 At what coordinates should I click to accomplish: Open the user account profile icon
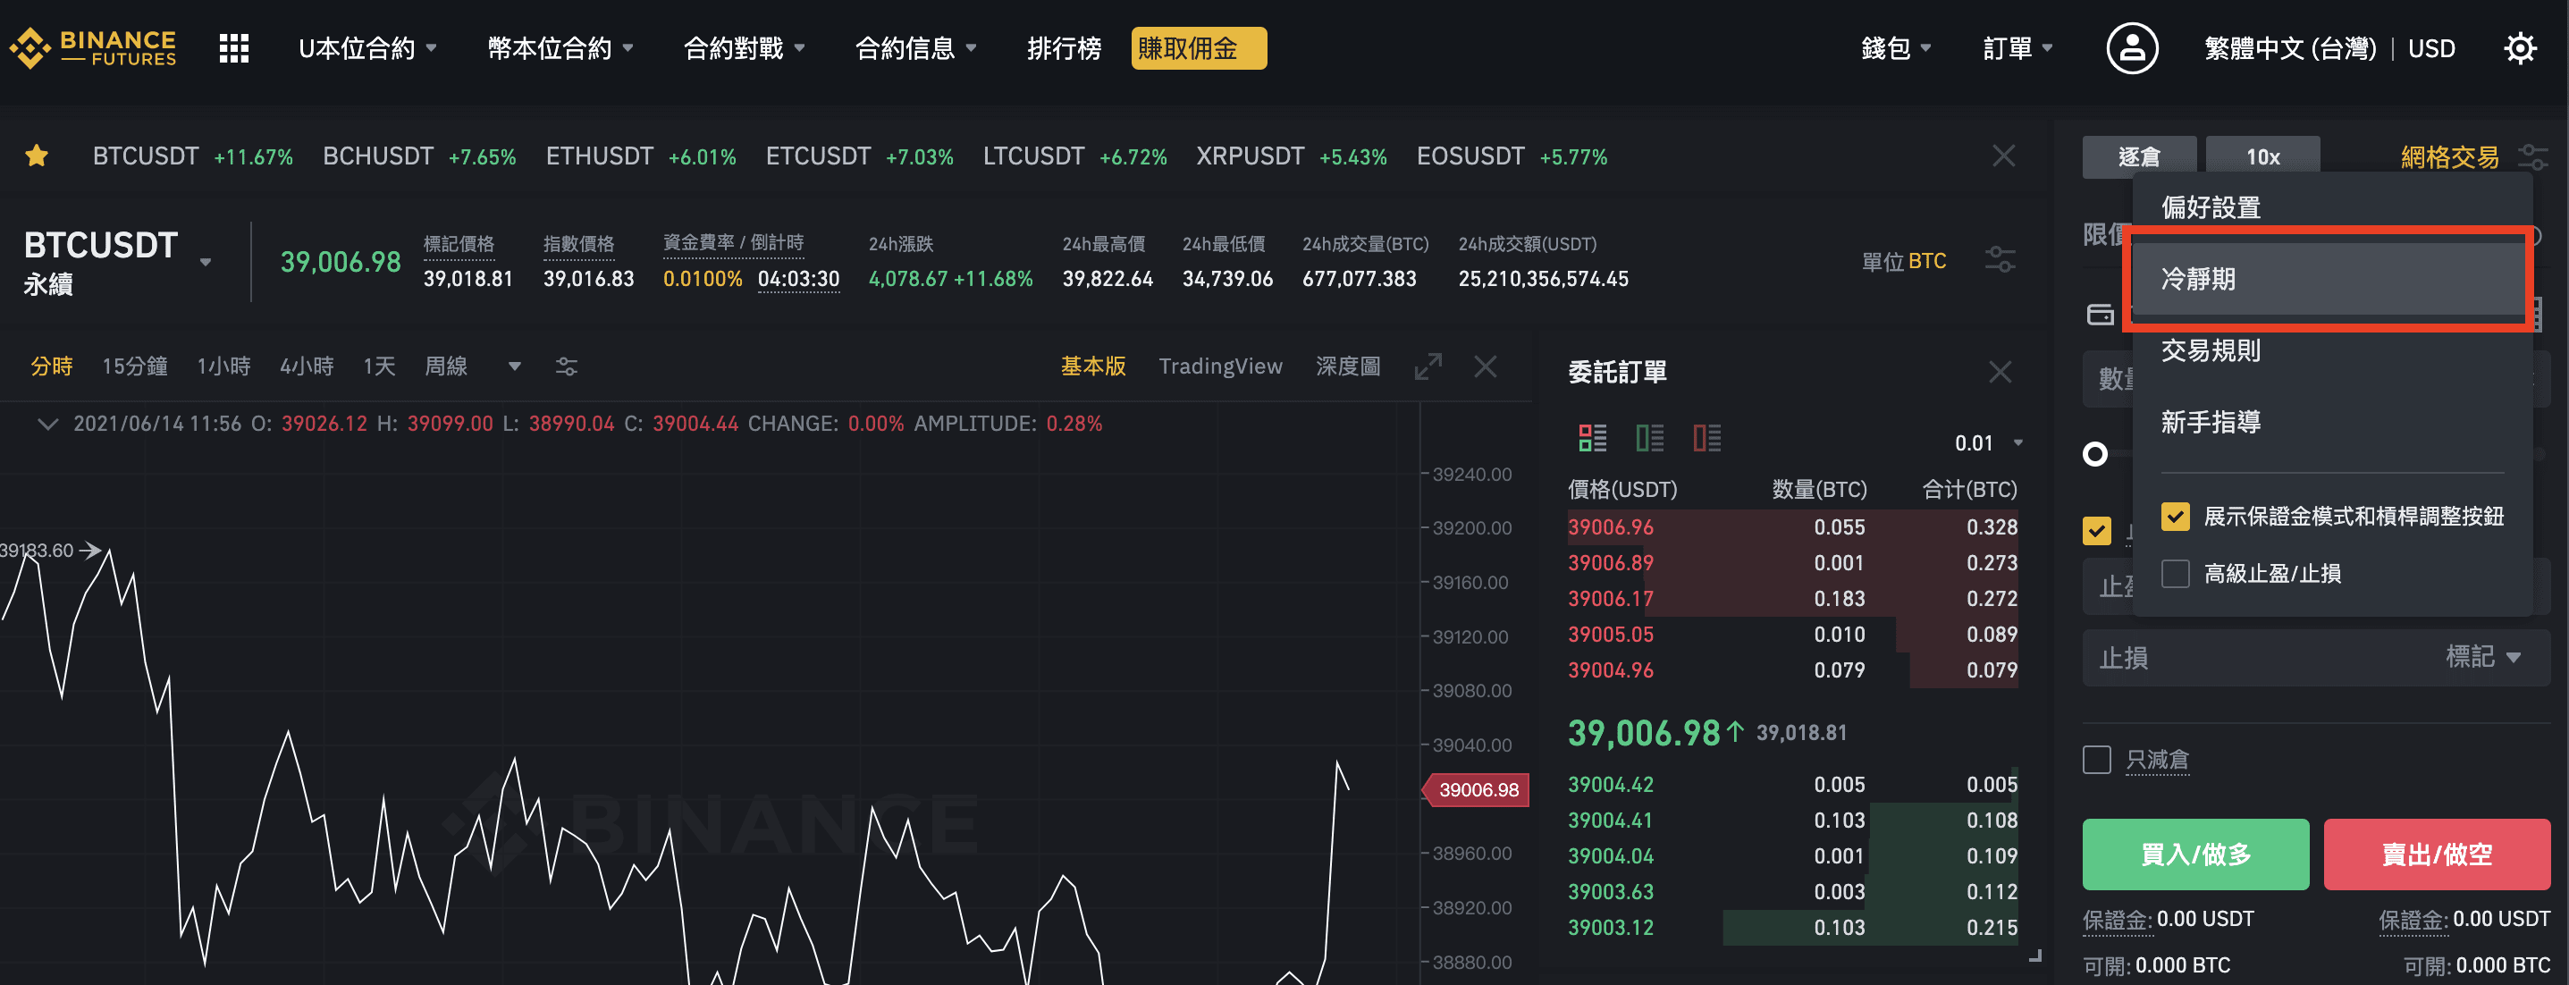click(2132, 48)
